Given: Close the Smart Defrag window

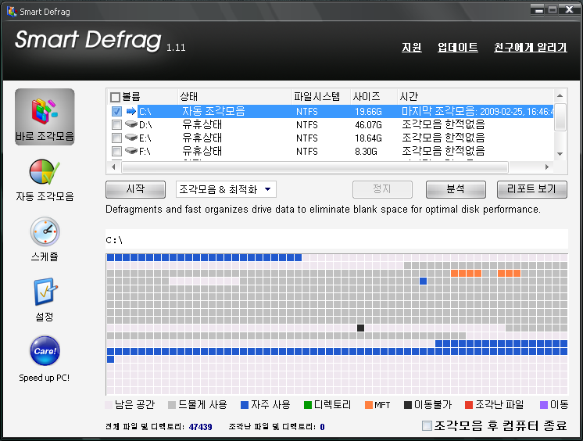Looking at the screenshot, I should [569, 10].
